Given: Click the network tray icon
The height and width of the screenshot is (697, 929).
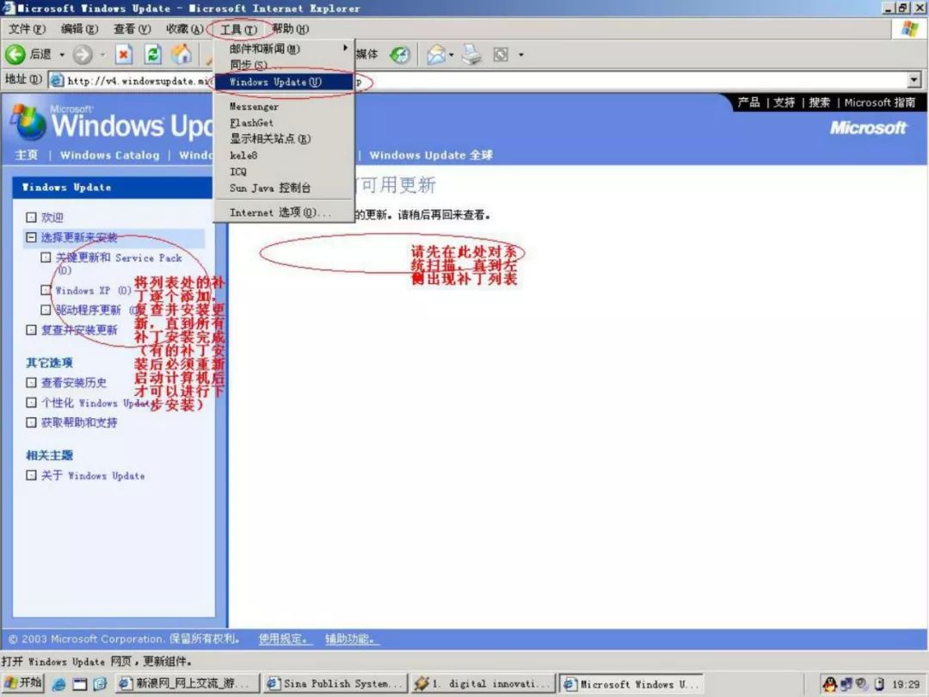Looking at the screenshot, I should (846, 684).
